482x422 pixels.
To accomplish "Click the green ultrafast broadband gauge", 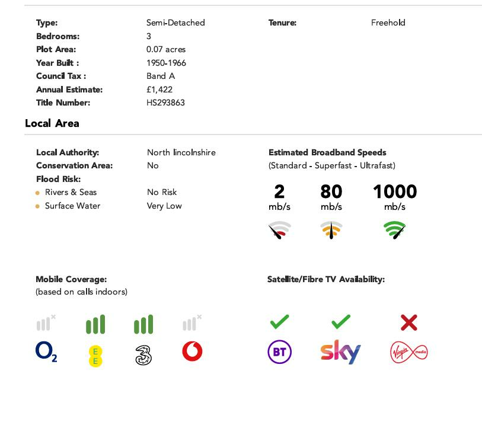I will pos(395,229).
